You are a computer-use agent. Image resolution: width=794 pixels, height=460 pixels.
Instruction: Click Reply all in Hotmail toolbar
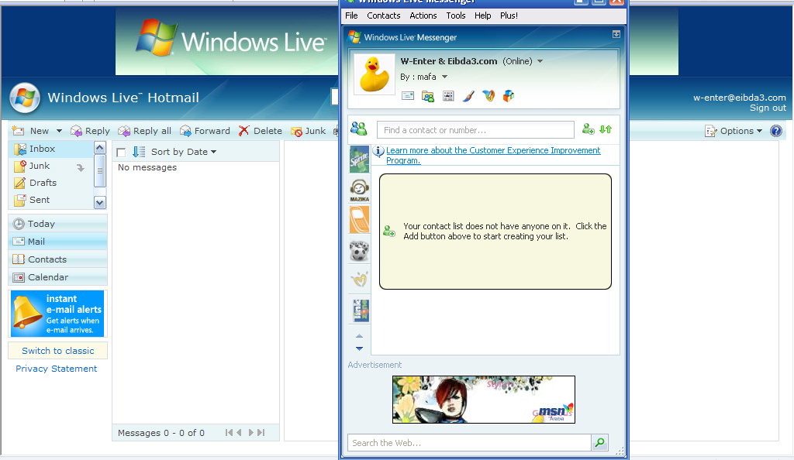point(144,131)
